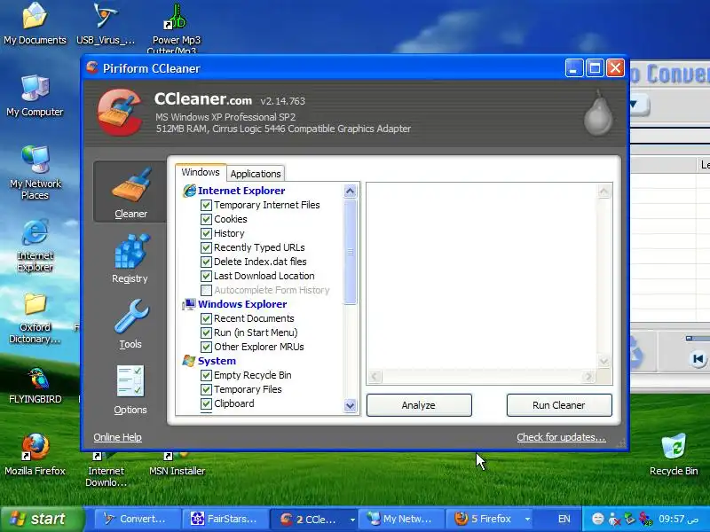Image resolution: width=710 pixels, height=532 pixels.
Task: Expand Firefox taskbar group dropdown arrow
Action: click(x=527, y=520)
